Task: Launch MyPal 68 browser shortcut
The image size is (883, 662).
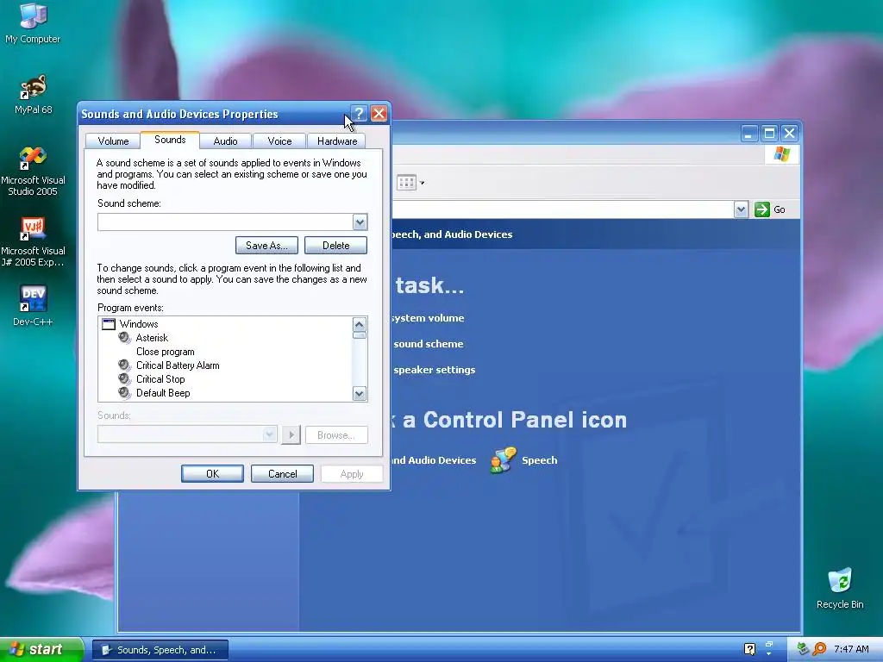Action: (33, 94)
